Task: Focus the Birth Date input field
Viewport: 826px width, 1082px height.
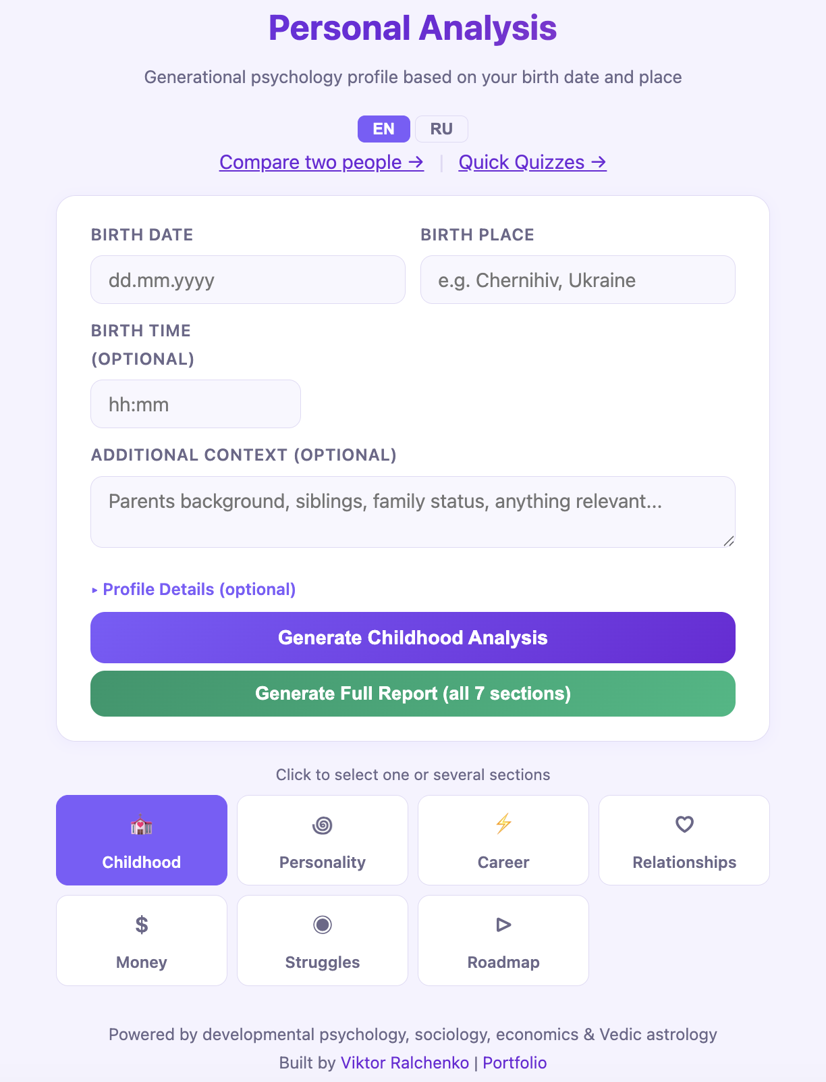Action: point(248,280)
